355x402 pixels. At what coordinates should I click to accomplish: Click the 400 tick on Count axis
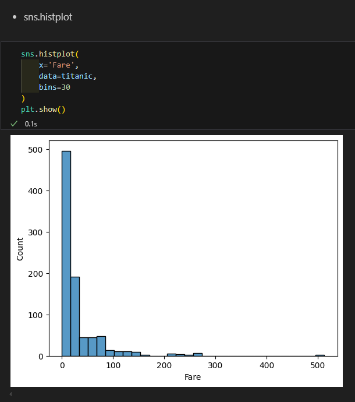tap(35, 191)
